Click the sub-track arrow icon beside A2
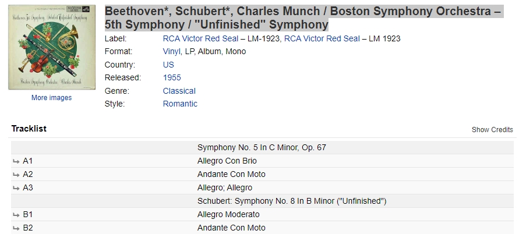This screenshot has width=519, height=241. [16, 175]
